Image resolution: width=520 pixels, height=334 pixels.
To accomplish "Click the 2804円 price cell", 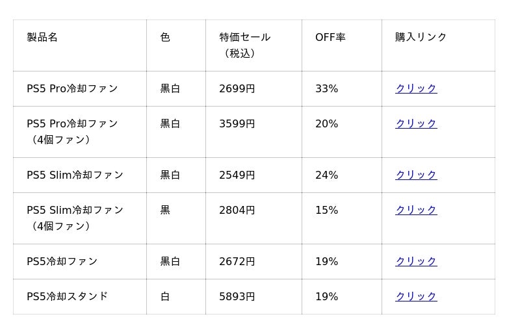I will (x=237, y=210).
